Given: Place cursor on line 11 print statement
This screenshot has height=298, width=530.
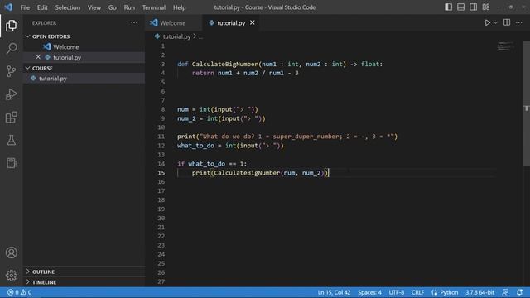Looking at the screenshot, I should pos(287,137).
